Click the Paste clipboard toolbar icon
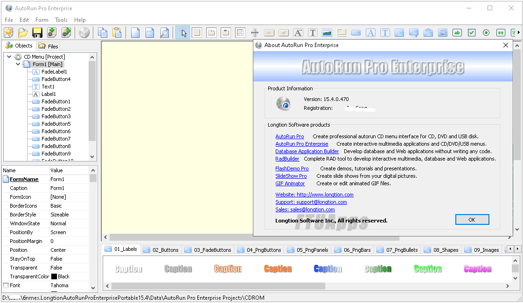Viewport: 523px width, 303px height. (x=117, y=33)
